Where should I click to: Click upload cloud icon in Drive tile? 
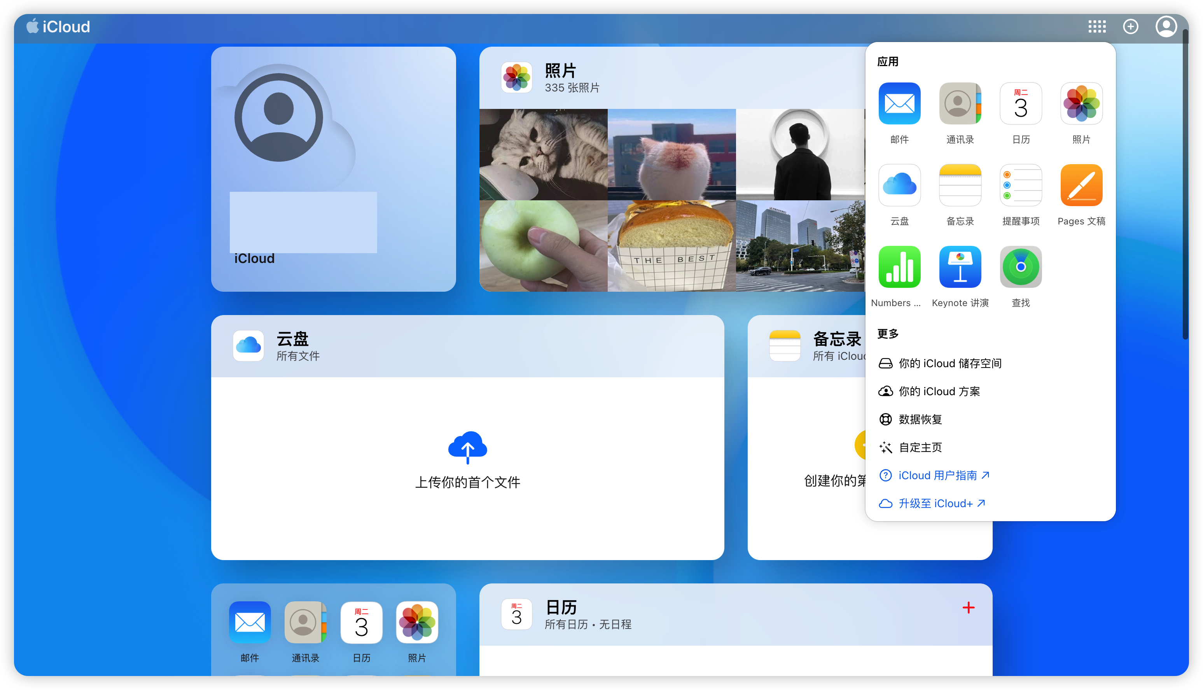(x=467, y=447)
